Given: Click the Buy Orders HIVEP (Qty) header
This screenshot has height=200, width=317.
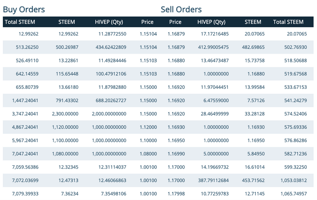Looking at the screenshot, I should (109, 22).
